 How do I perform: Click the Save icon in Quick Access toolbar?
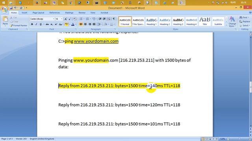[11, 8]
